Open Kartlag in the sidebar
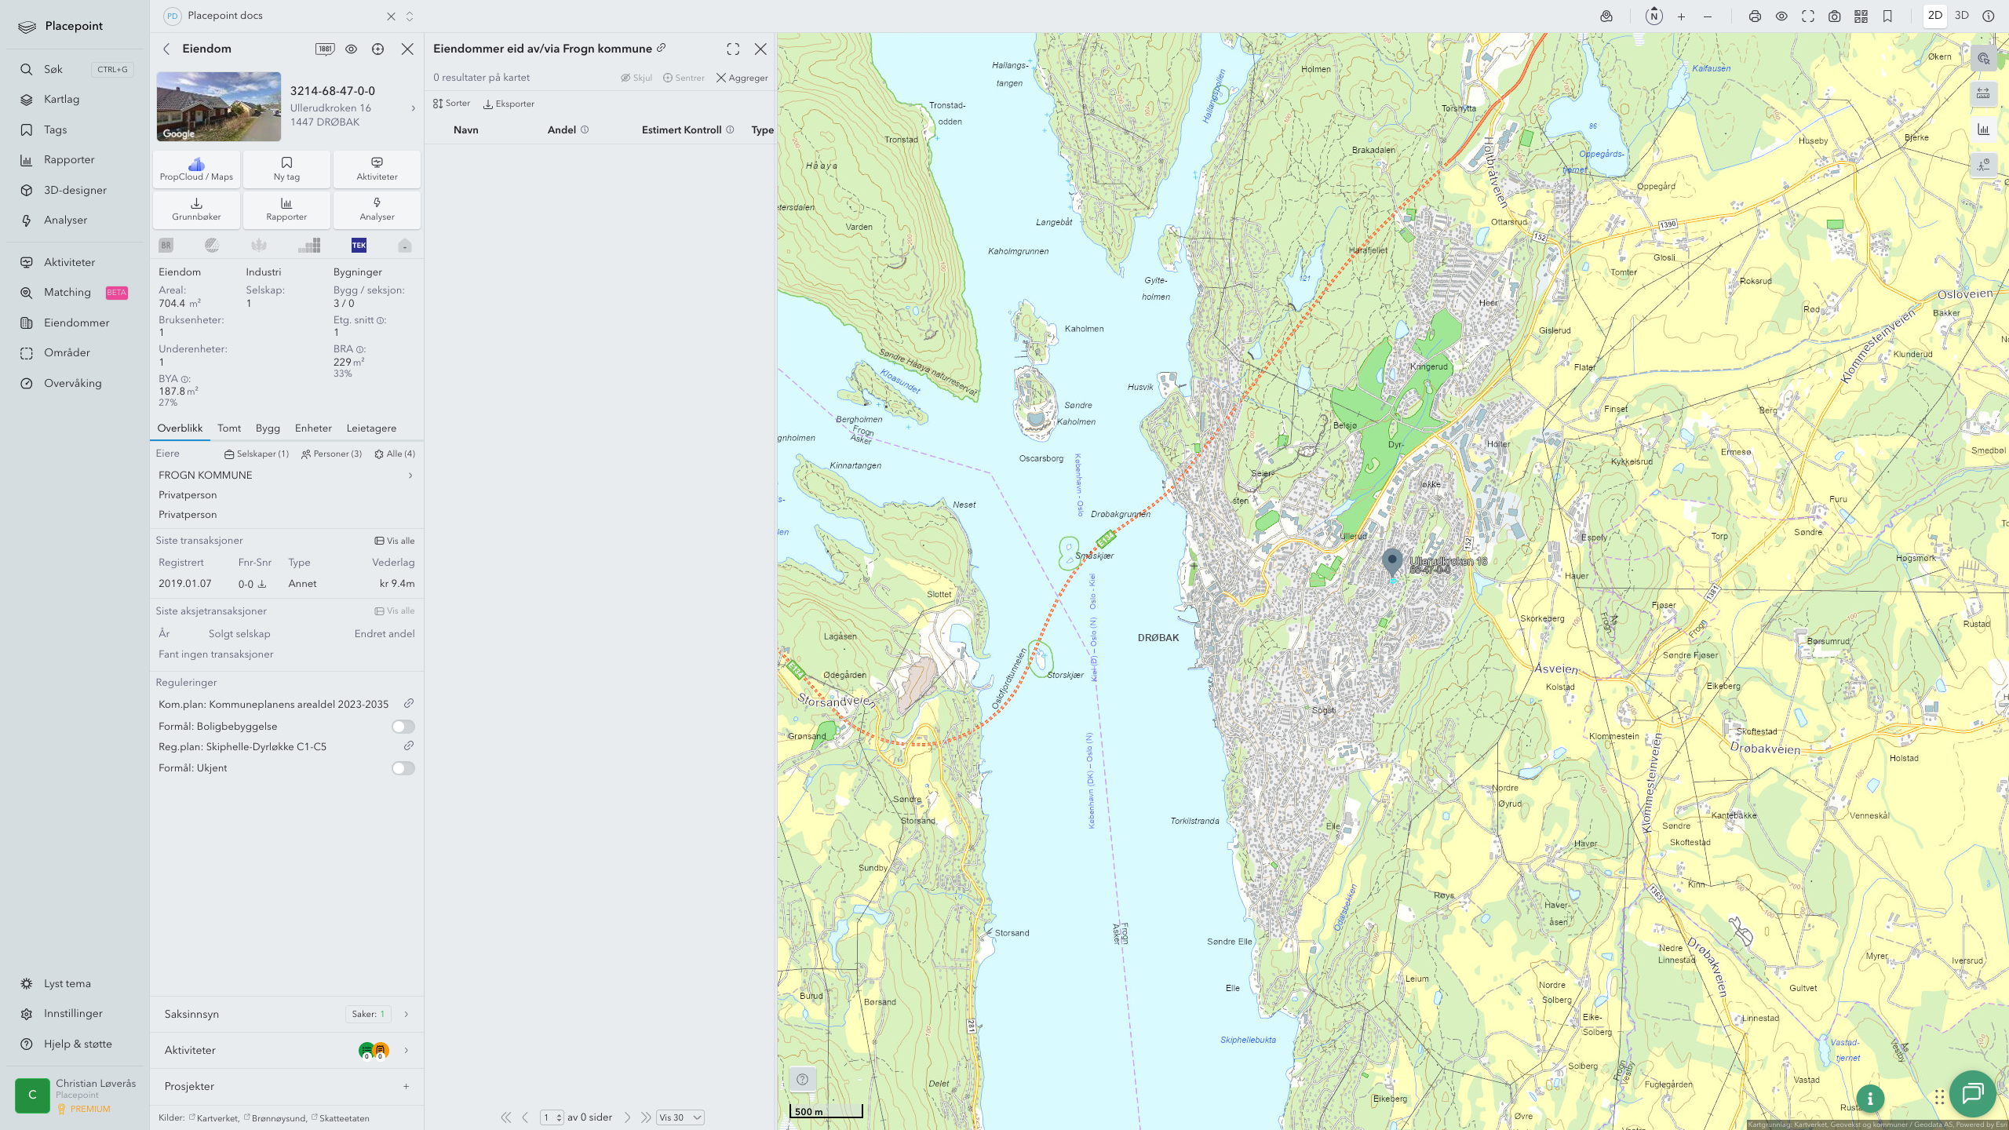This screenshot has height=1130, width=2009. (62, 100)
